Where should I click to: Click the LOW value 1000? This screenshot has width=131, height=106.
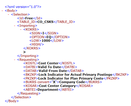click(46, 41)
